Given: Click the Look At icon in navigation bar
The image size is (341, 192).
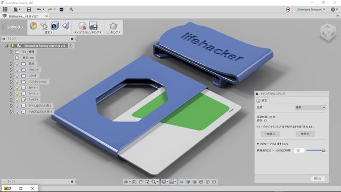Looking at the screenshot, I should tap(134, 182).
